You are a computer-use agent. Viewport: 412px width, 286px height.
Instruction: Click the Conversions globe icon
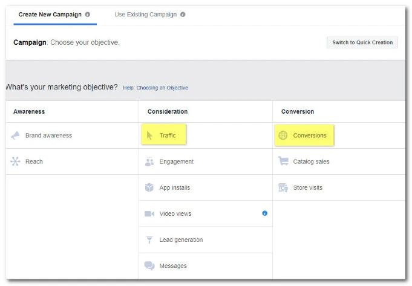pos(283,135)
